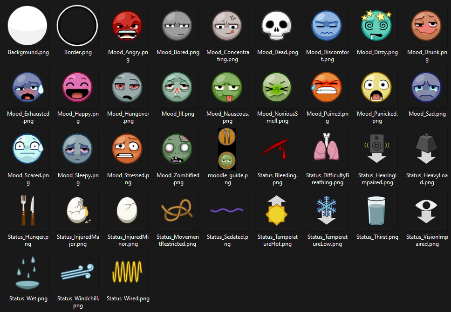Viewport: 451px width, 312px height.
Task: Click the "Status_Bleeding.png" file name
Action: (278, 179)
